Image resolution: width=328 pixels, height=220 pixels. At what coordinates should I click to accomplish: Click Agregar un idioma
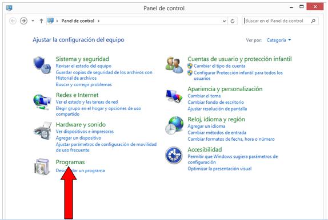206,126
